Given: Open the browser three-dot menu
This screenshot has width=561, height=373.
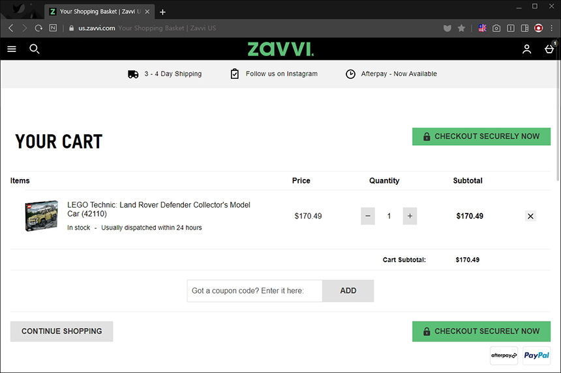Looking at the screenshot, I should [551, 28].
